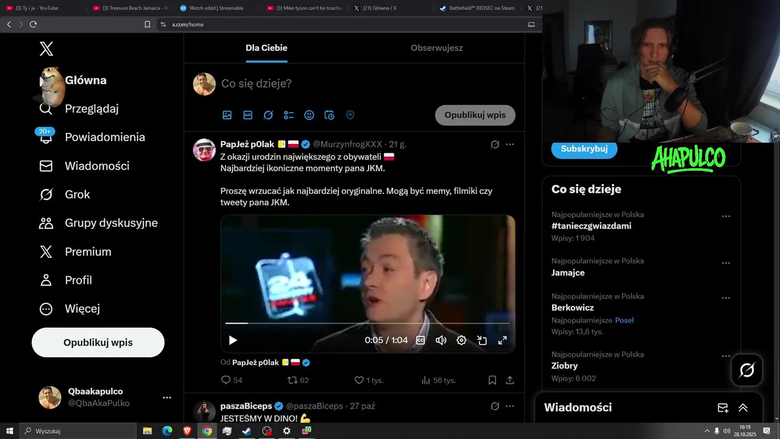Repost PapJeż post (62 reposts)
The height and width of the screenshot is (439, 780).
pyautogui.click(x=298, y=380)
